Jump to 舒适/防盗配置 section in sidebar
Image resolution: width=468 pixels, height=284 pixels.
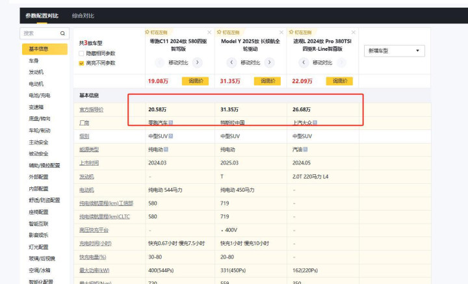[44, 200]
